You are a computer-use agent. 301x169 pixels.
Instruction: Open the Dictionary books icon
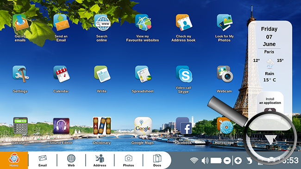click(102, 125)
